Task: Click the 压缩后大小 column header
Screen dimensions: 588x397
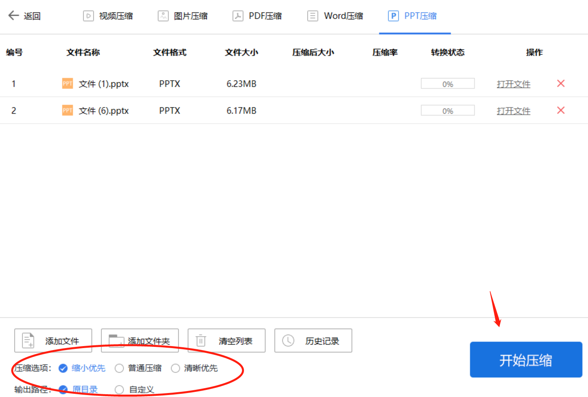Action: (x=313, y=53)
